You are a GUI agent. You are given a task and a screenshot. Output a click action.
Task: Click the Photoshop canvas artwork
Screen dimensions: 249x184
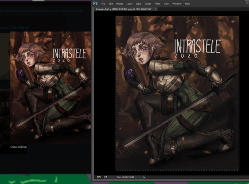[x=177, y=93]
